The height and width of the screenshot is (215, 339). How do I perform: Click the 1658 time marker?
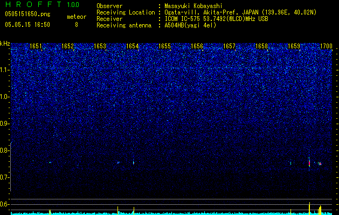pos(261,46)
